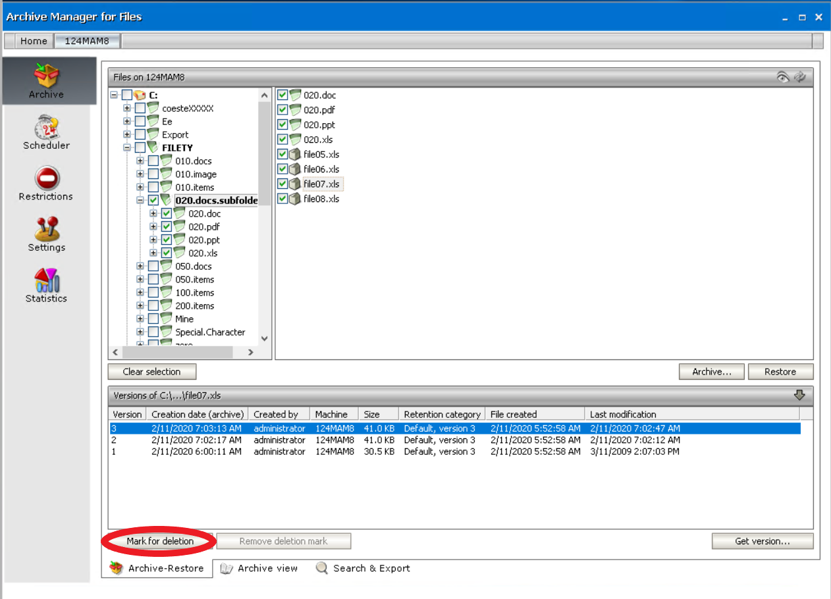
Task: Check the coesteXXXXX folder checkbox
Action: [140, 108]
